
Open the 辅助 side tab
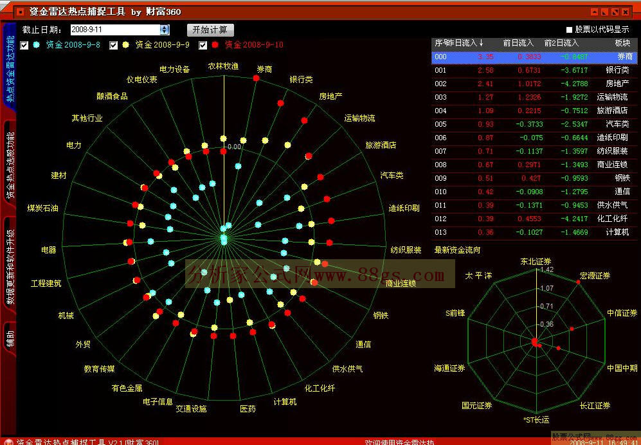[10, 339]
